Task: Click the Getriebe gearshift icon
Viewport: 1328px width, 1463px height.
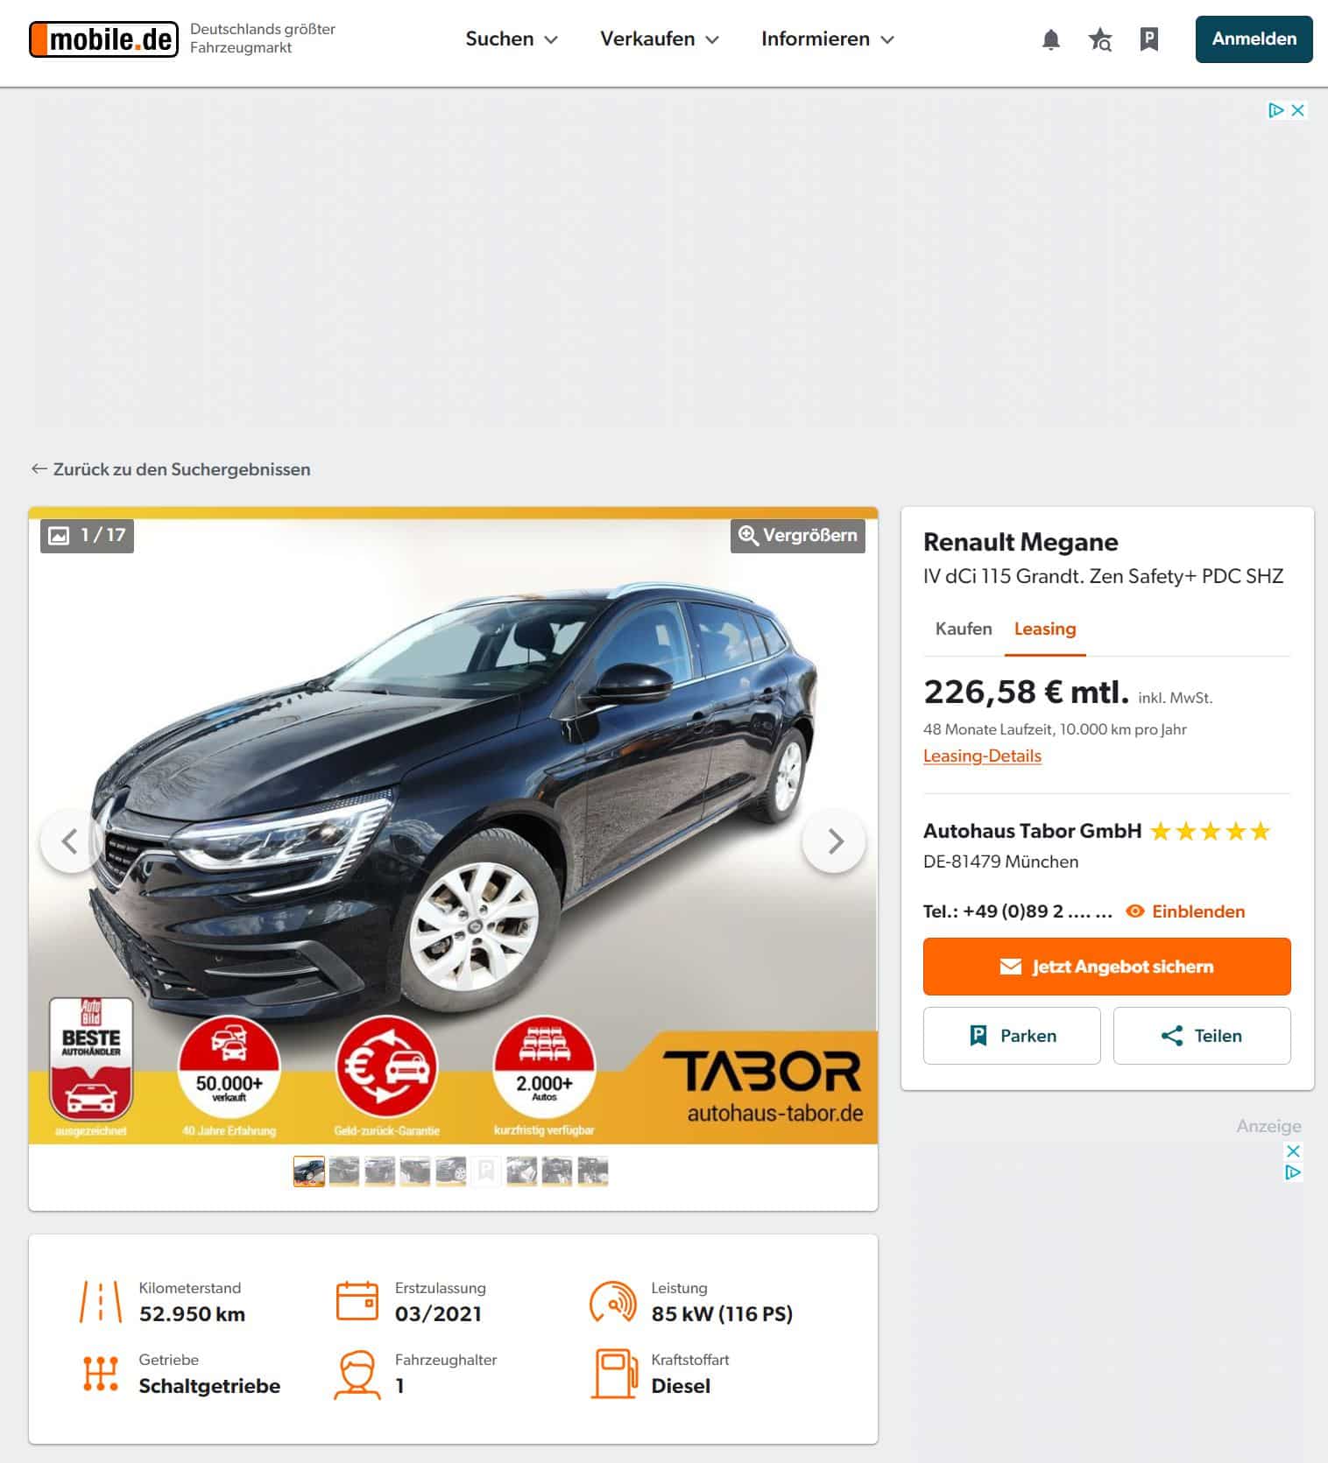Action: pyautogui.click(x=101, y=1374)
